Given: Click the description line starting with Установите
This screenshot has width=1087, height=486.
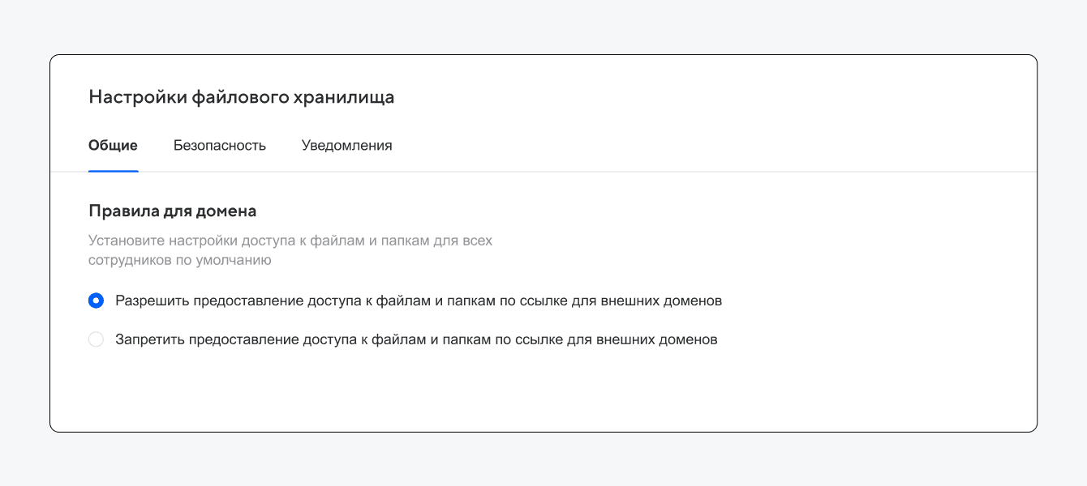Looking at the screenshot, I should point(290,241).
